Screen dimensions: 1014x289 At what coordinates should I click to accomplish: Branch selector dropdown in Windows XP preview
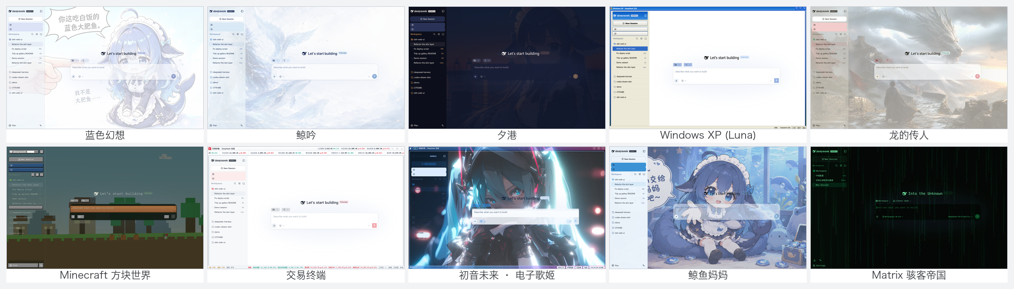pyautogui.click(x=688, y=65)
